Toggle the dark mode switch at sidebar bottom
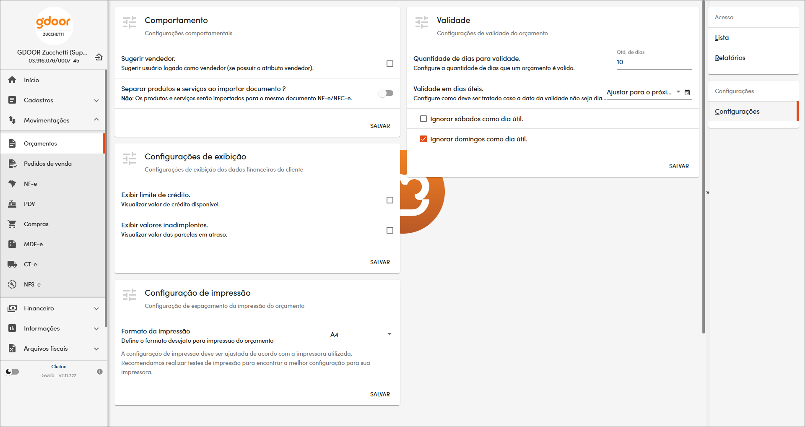Viewport: 805px width, 427px height. tap(12, 372)
